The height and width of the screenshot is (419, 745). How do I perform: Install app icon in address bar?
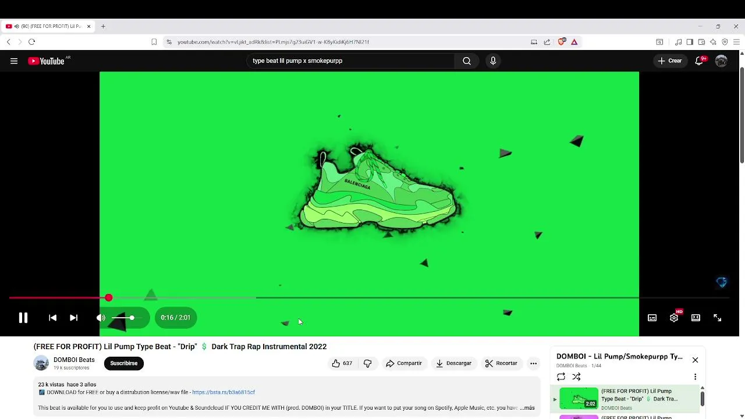point(534,42)
